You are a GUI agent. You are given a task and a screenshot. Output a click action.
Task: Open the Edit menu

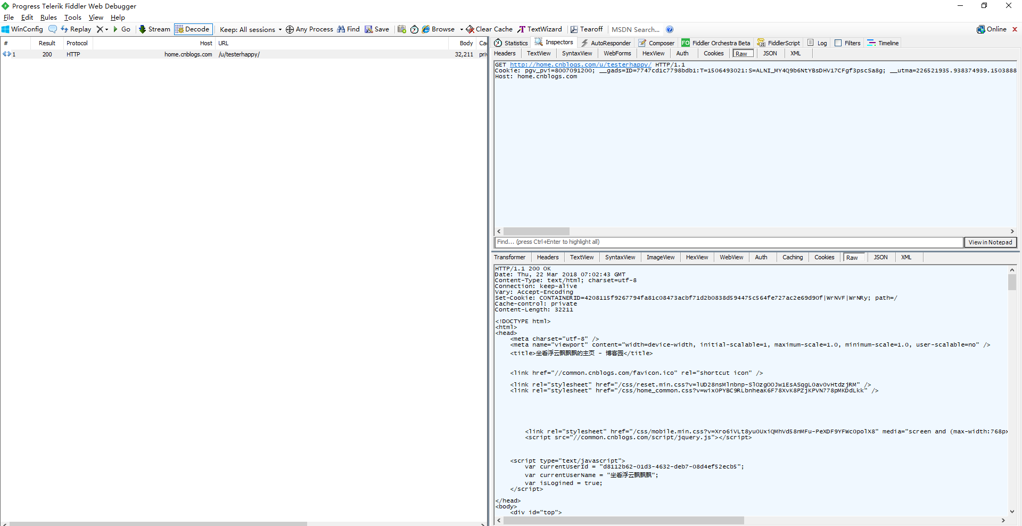(27, 18)
